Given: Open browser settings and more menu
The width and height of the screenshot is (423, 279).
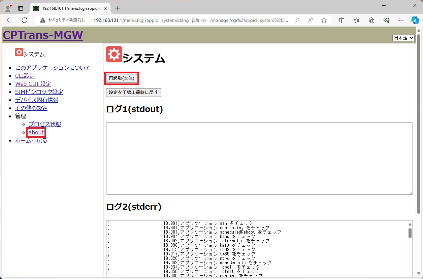Looking at the screenshot, I should (401, 20).
